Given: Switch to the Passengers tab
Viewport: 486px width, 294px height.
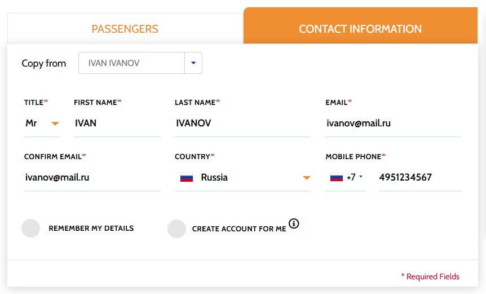Looking at the screenshot, I should (x=125, y=29).
